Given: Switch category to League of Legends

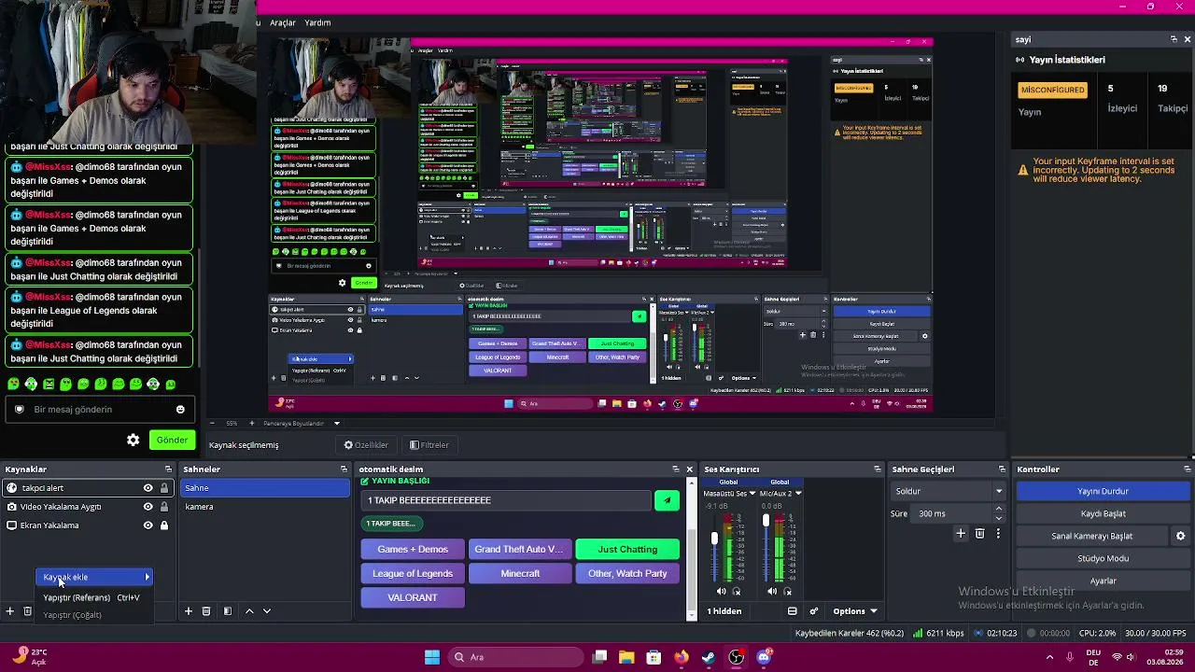Looking at the screenshot, I should click(x=413, y=574).
